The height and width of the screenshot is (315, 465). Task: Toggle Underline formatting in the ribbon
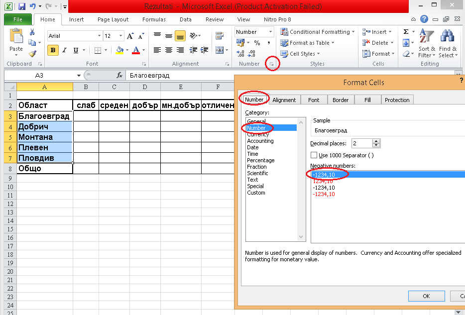coord(76,50)
